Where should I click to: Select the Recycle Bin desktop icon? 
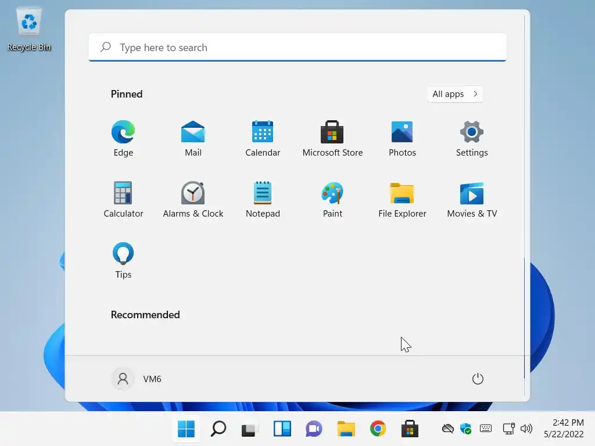[29, 29]
